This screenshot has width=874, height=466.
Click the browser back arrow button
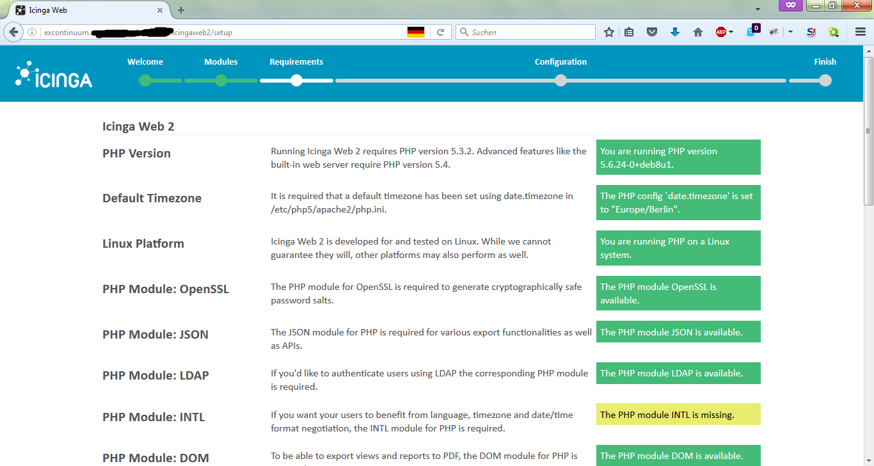[13, 32]
